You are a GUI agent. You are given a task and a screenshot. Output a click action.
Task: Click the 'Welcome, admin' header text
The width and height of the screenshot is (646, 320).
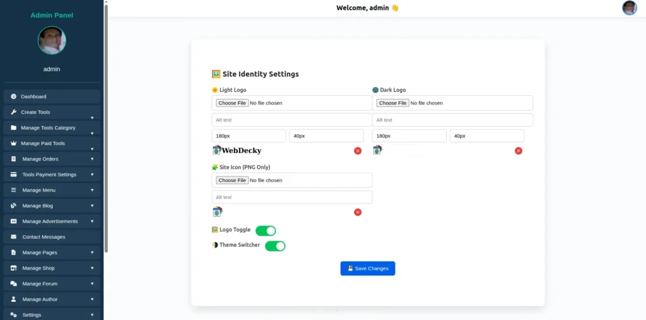(368, 8)
